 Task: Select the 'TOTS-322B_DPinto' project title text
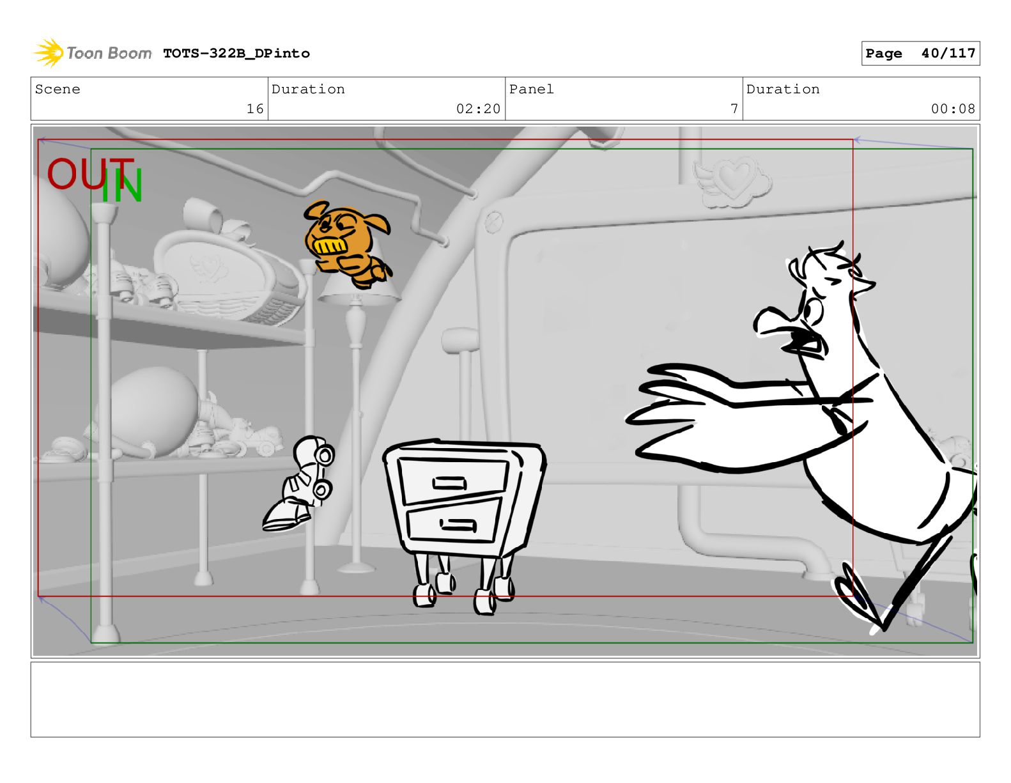(x=236, y=54)
